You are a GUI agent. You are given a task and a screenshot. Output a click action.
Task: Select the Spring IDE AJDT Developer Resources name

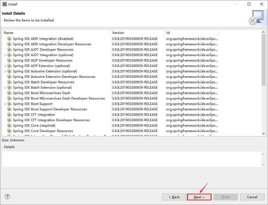[43, 50]
